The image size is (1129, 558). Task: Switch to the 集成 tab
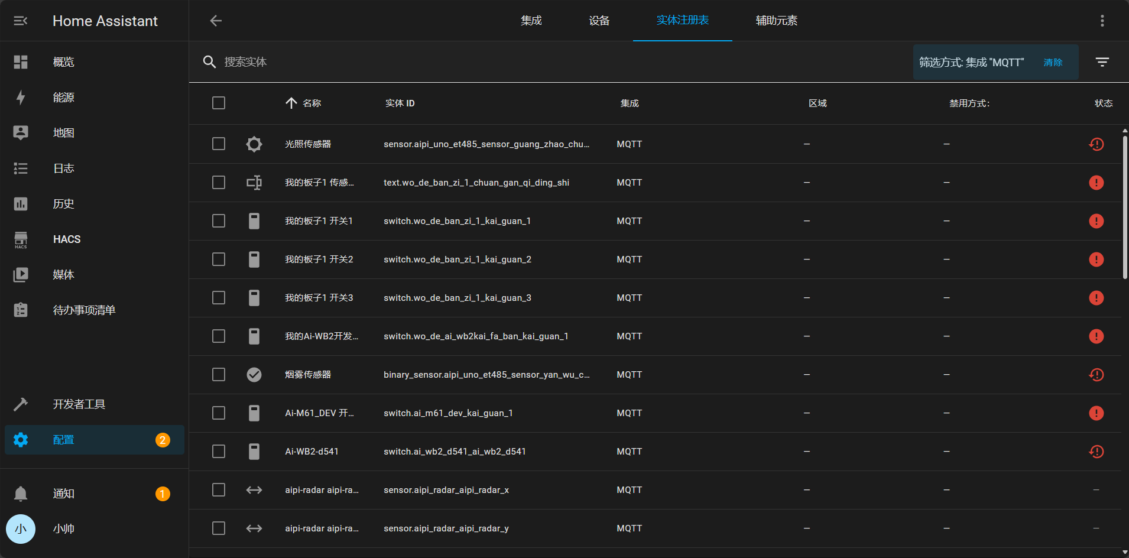531,21
